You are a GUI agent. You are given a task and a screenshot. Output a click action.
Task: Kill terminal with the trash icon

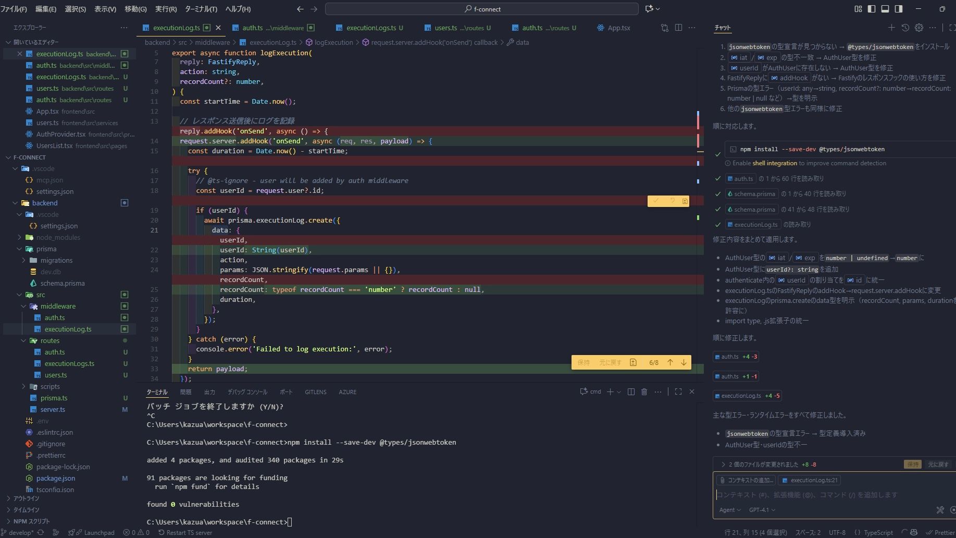pos(644,392)
